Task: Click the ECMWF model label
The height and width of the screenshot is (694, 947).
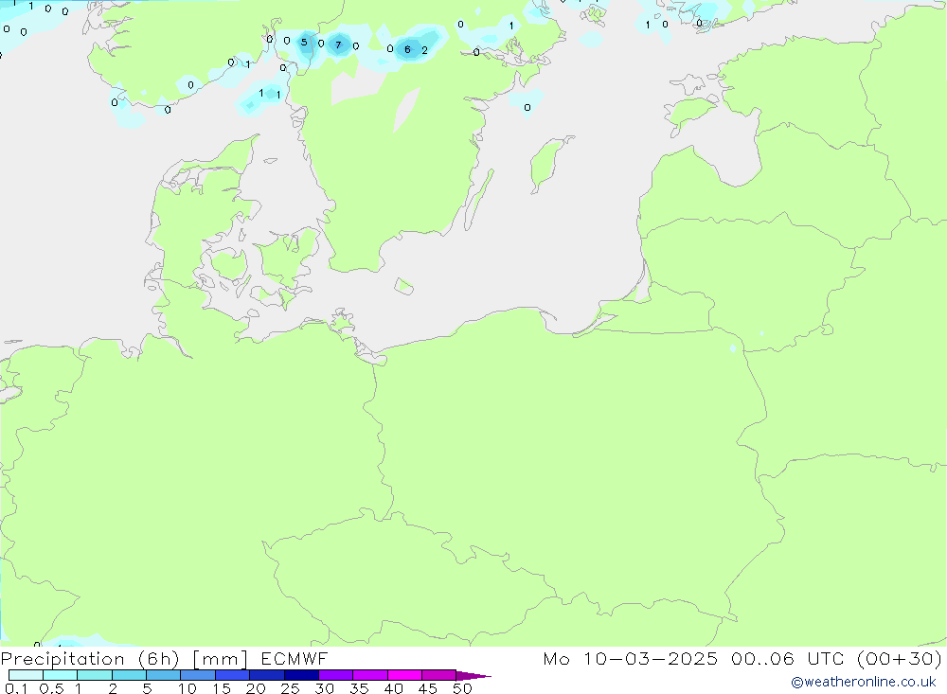Action: [x=295, y=658]
